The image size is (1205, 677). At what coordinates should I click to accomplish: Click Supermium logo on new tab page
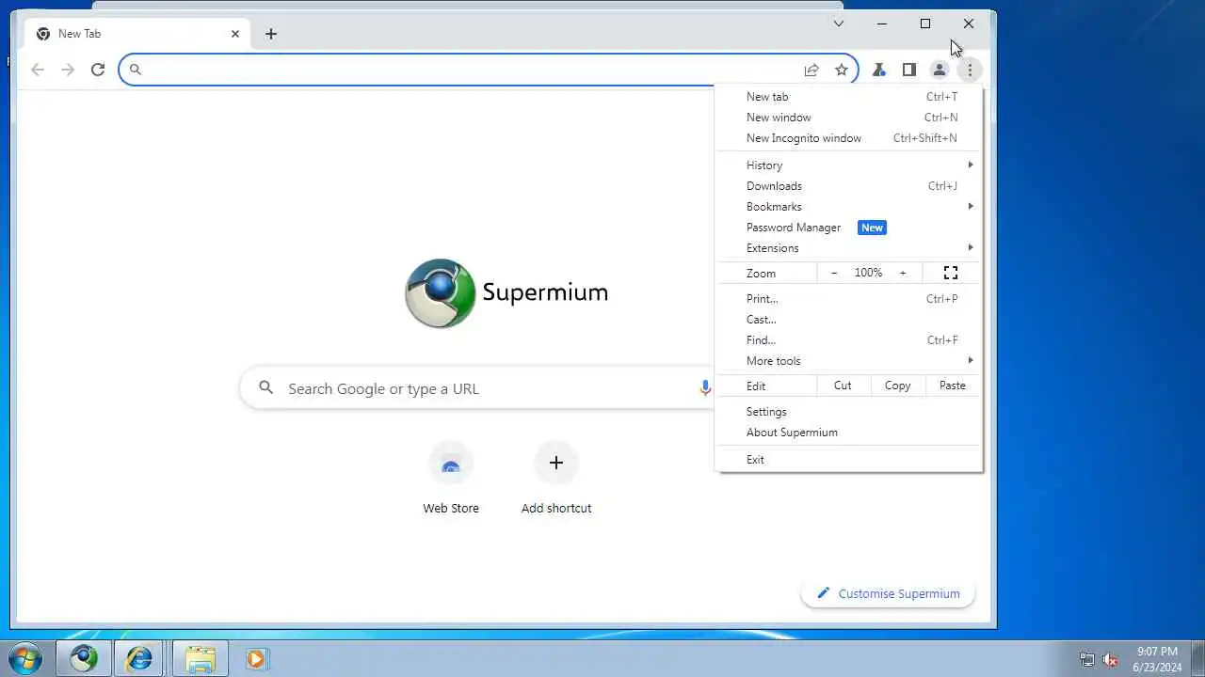click(506, 292)
